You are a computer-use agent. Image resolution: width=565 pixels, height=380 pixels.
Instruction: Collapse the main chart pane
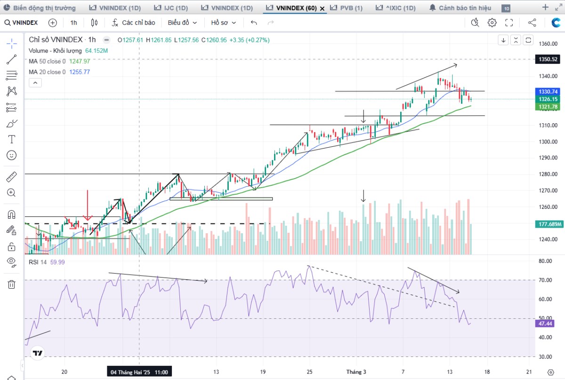[516, 40]
